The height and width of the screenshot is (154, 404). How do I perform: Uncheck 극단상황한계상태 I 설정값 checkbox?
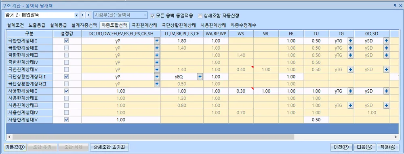(x=67, y=77)
